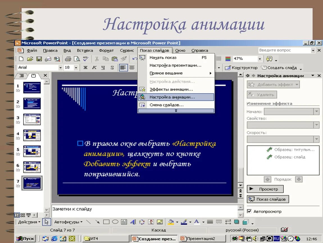323x243 pixels.
Task: Click the Cut scissors icon
Action: point(97,59)
